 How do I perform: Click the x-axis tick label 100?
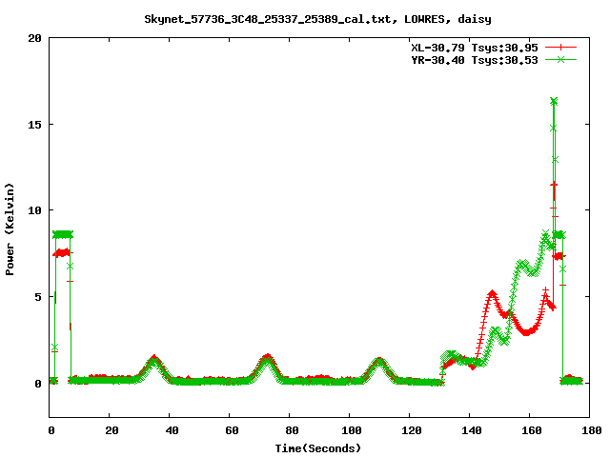pos(352,430)
